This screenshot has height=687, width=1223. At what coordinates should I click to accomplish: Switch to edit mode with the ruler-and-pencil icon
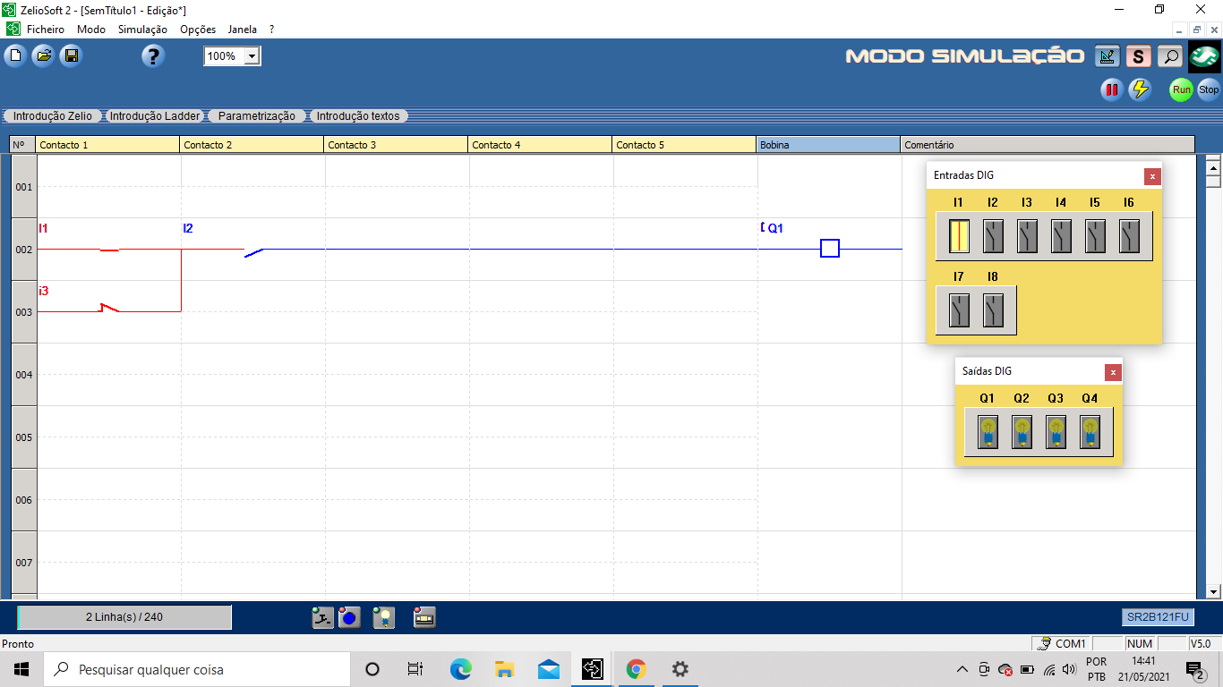pyautogui.click(x=1108, y=57)
